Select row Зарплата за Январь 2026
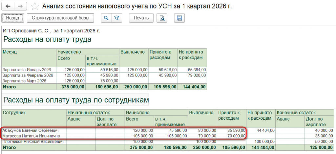 104,70
